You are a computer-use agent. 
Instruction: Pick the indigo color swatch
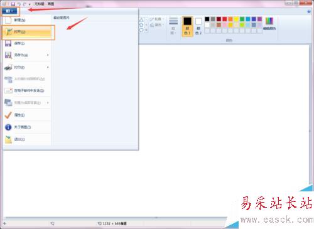click(254, 19)
